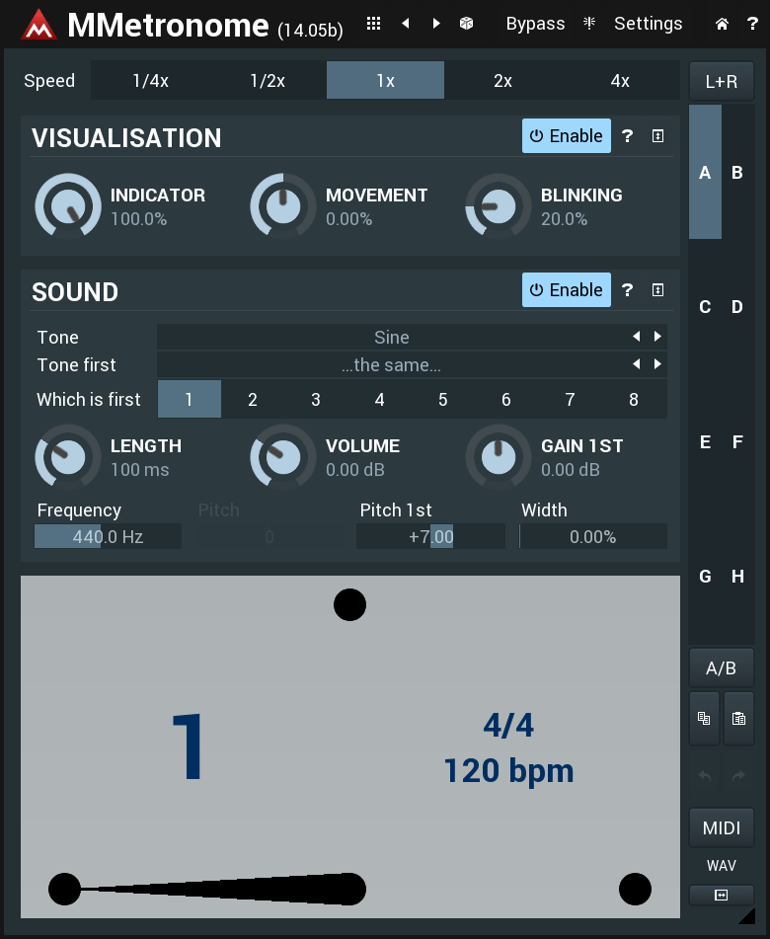Switch to preset slot A
The width and height of the screenshot is (770, 939).
[x=705, y=173]
